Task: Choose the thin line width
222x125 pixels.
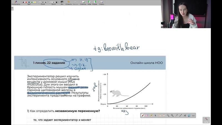Action: (40, 2)
